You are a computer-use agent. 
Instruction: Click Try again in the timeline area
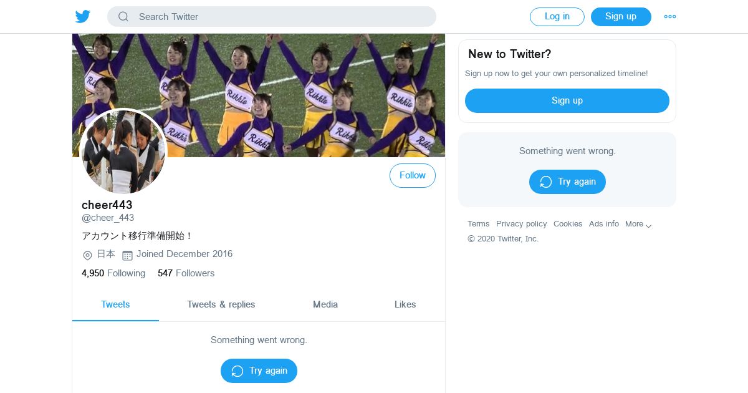tap(259, 371)
